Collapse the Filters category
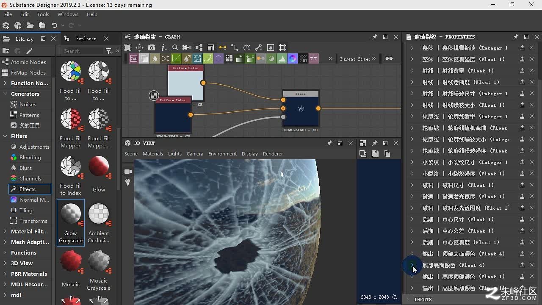This screenshot has height=305, width=542. 5,136
